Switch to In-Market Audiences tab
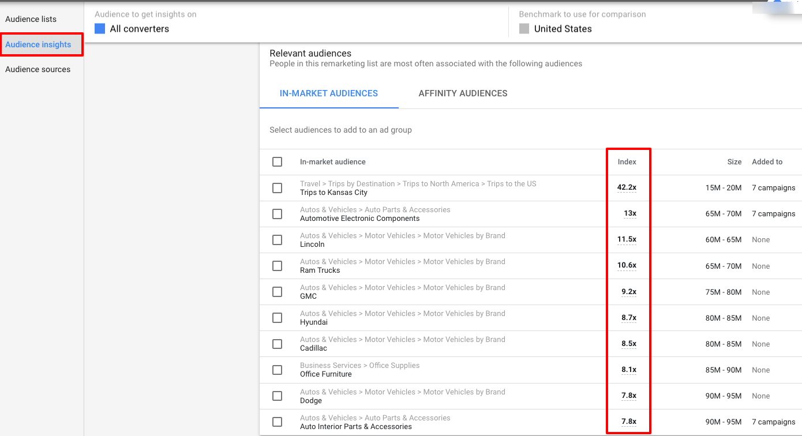This screenshot has height=436, width=802. point(329,93)
